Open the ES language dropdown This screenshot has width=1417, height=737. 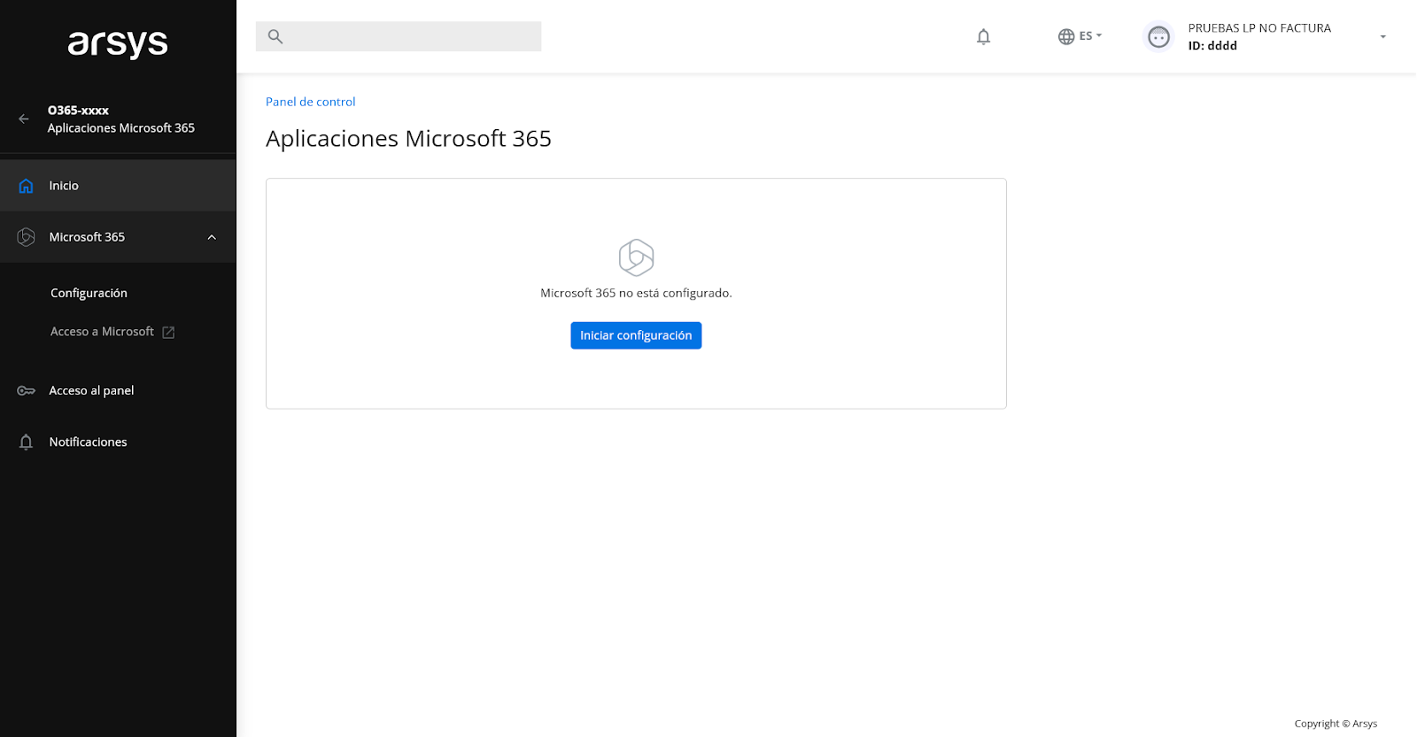coord(1089,36)
